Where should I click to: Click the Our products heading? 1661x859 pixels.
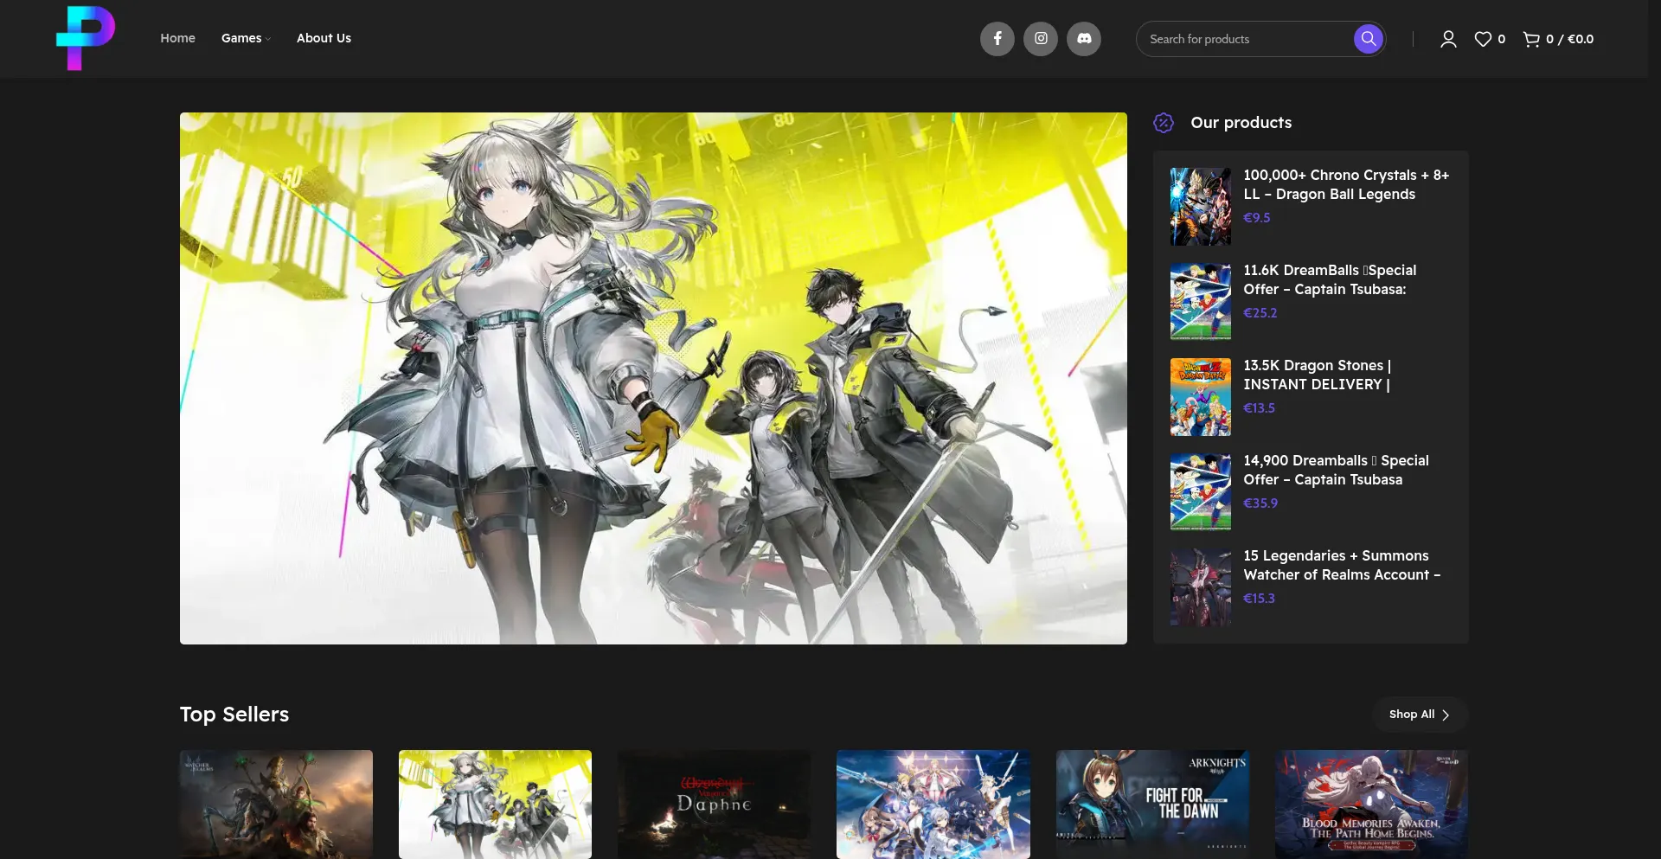click(x=1241, y=123)
